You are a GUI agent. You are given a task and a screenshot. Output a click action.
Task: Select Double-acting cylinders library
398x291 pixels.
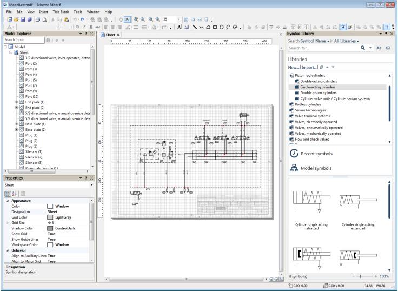coord(319,81)
